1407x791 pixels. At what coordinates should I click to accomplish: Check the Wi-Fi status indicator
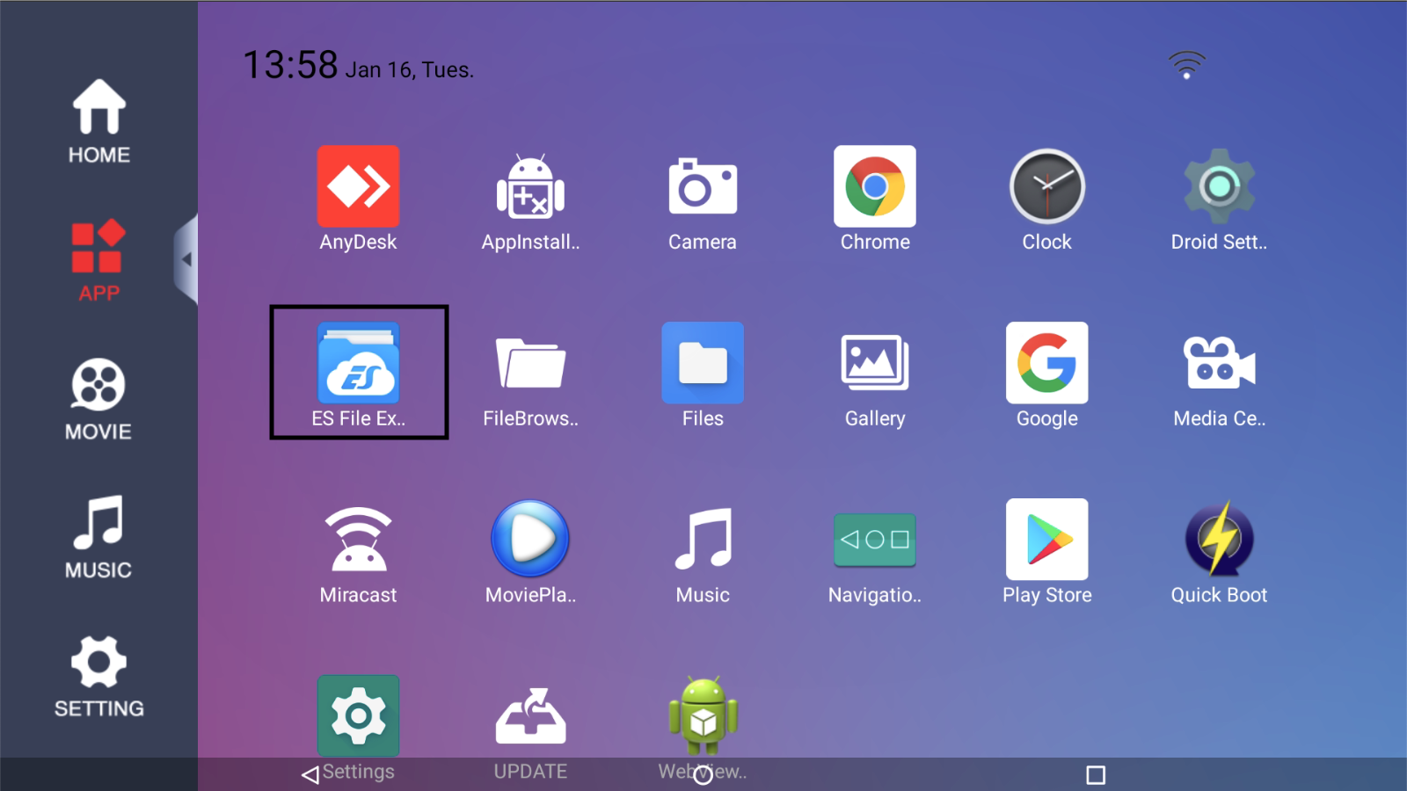pyautogui.click(x=1187, y=63)
